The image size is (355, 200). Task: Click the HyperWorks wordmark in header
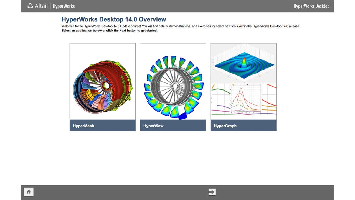click(64, 6)
